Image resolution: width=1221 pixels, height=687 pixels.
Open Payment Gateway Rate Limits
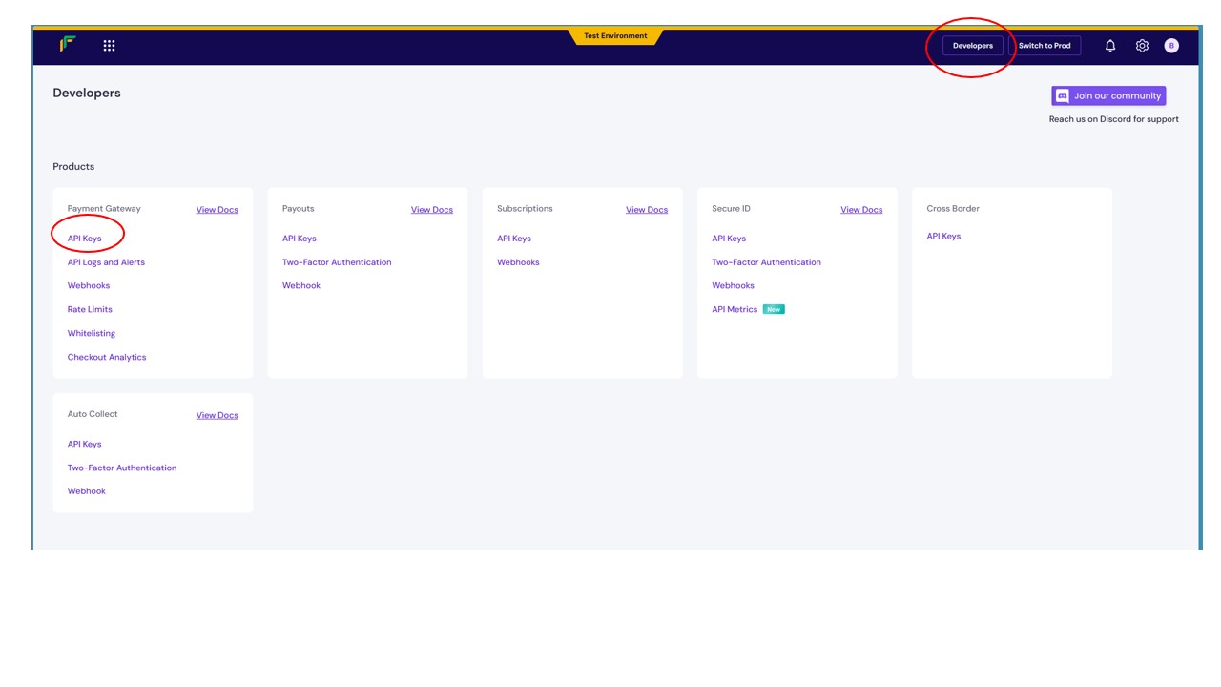tap(90, 309)
